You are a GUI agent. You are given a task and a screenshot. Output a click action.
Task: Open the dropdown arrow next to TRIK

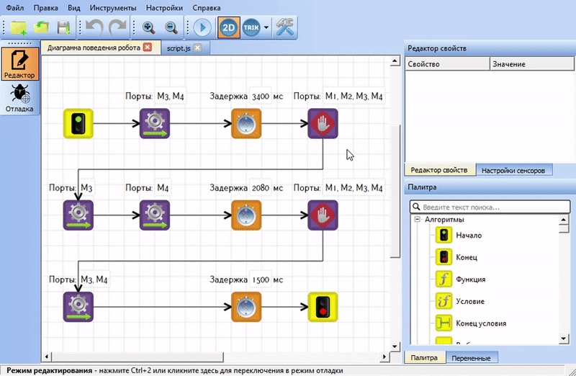pos(266,28)
